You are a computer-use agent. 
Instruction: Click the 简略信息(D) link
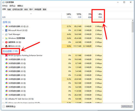pos(11,107)
